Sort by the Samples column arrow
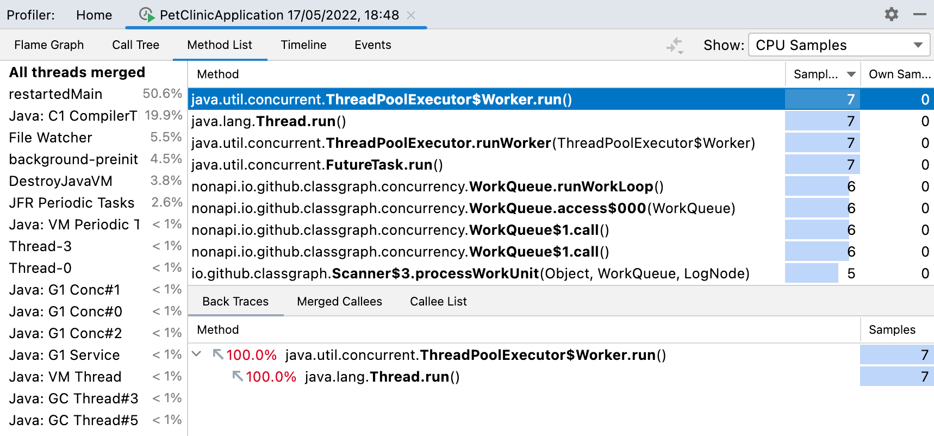This screenshot has height=436, width=934. (x=851, y=74)
